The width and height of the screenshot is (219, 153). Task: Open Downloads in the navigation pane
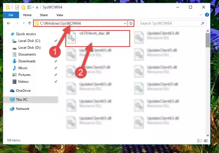pyautogui.click(x=27, y=61)
